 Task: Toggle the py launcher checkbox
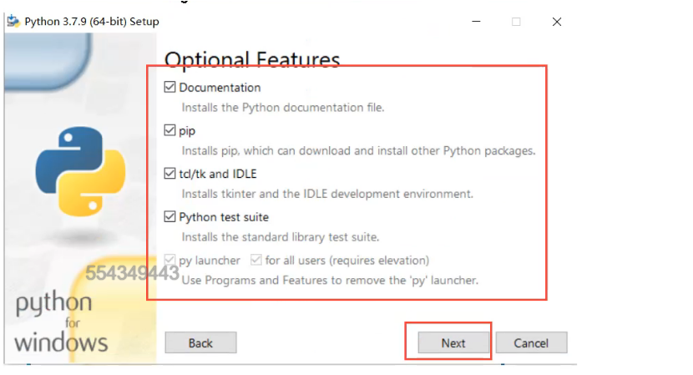pyautogui.click(x=170, y=260)
